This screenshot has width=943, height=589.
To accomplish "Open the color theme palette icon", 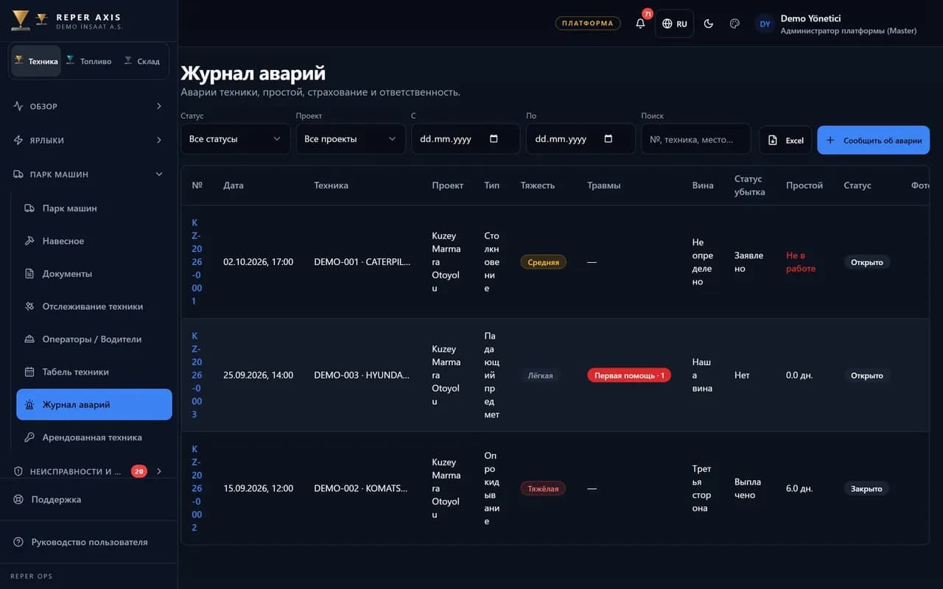I will (x=735, y=24).
